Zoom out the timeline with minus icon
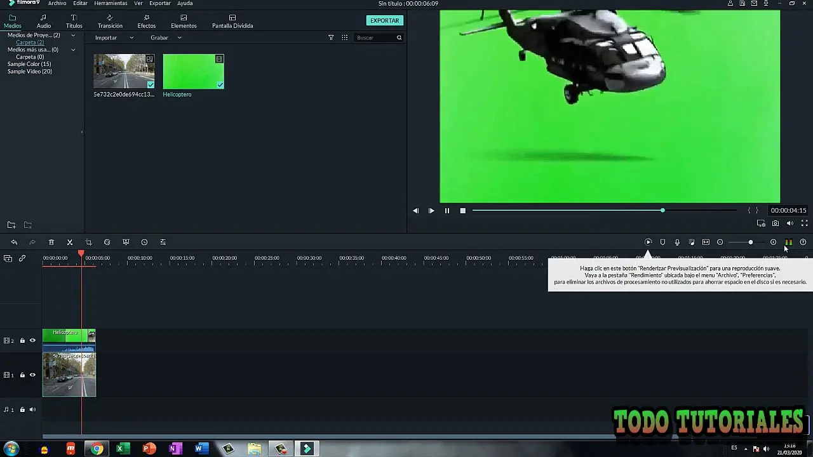The width and height of the screenshot is (813, 457). pyautogui.click(x=720, y=242)
